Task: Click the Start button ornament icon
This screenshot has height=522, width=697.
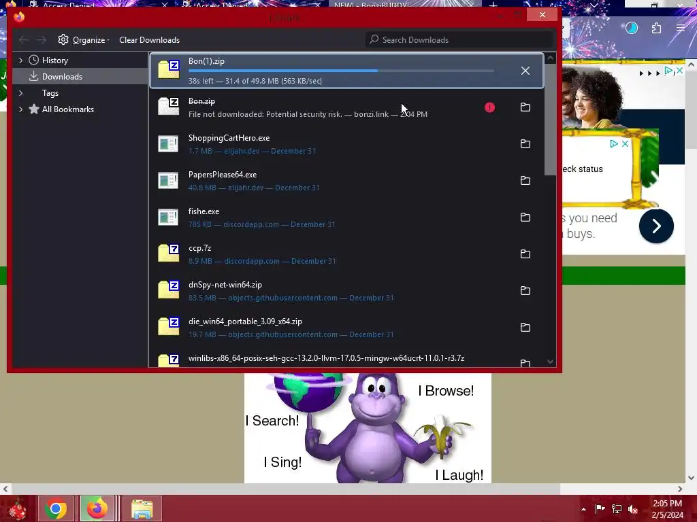Action: pyautogui.click(x=17, y=508)
